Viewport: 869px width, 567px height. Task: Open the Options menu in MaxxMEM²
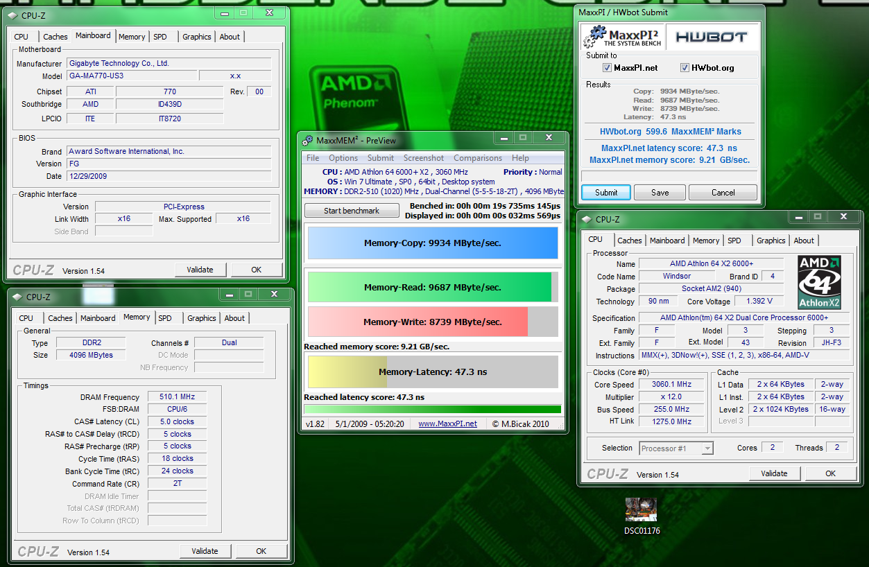pos(343,158)
